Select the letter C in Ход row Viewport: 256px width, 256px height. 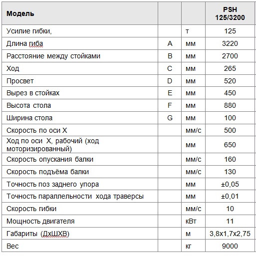pos(170,68)
